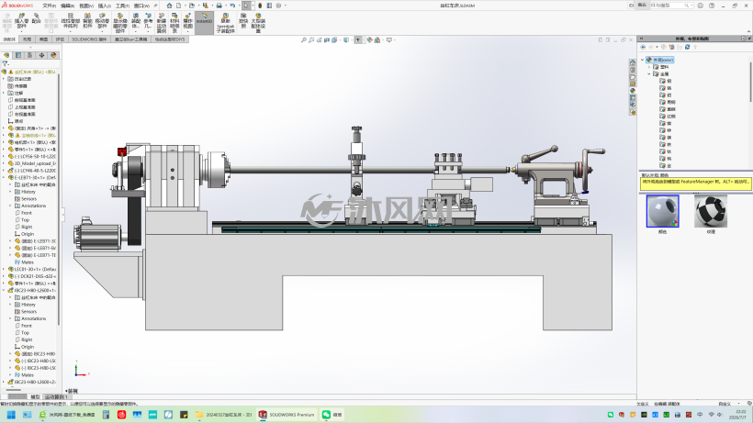Expand the Annotations node under E-LEB71-30
This screenshot has width=753, height=423.
point(11,206)
